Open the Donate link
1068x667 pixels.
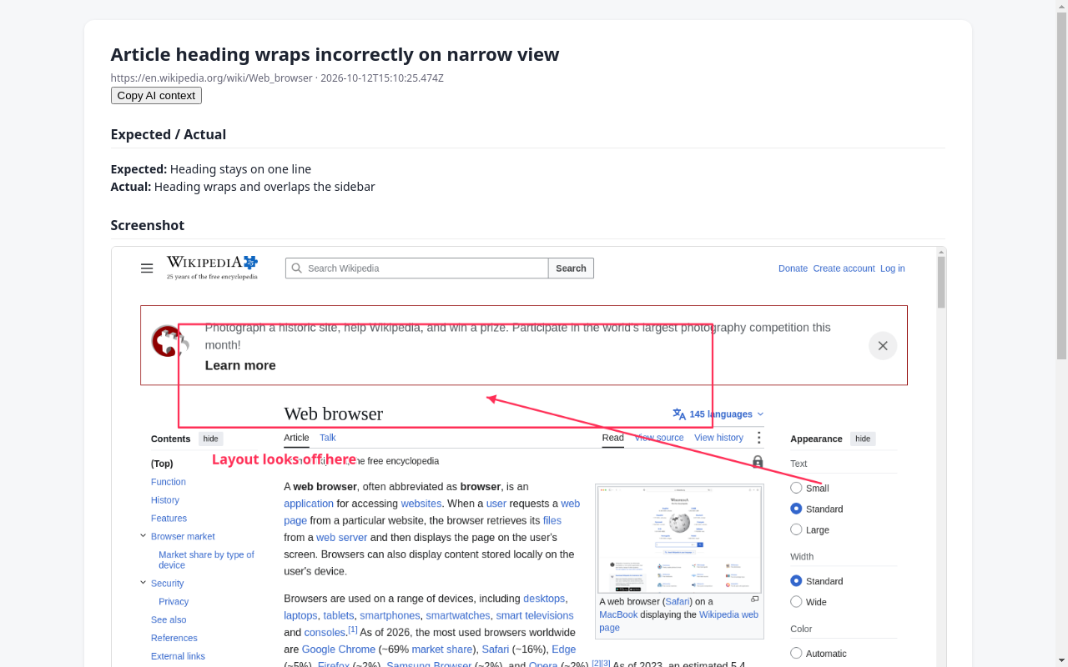click(x=793, y=268)
